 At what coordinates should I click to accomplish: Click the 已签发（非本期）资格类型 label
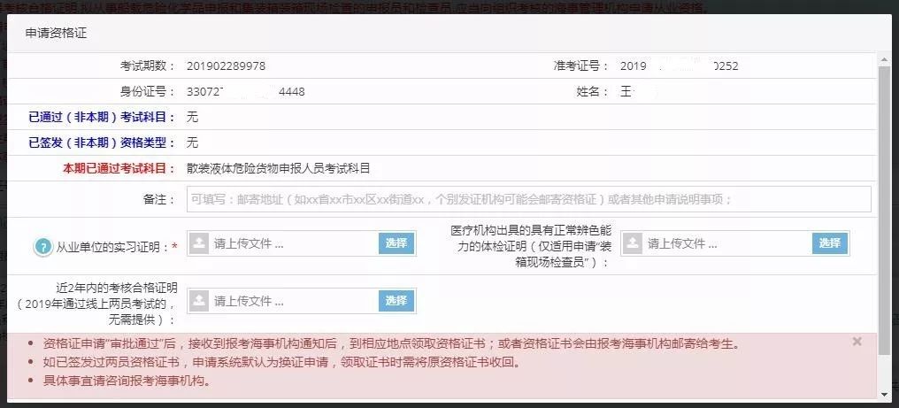[x=102, y=142]
